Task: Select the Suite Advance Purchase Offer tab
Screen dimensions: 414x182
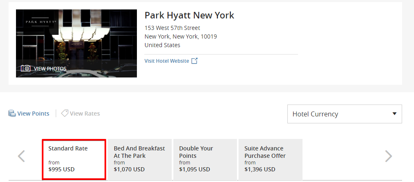Action: pos(270,159)
